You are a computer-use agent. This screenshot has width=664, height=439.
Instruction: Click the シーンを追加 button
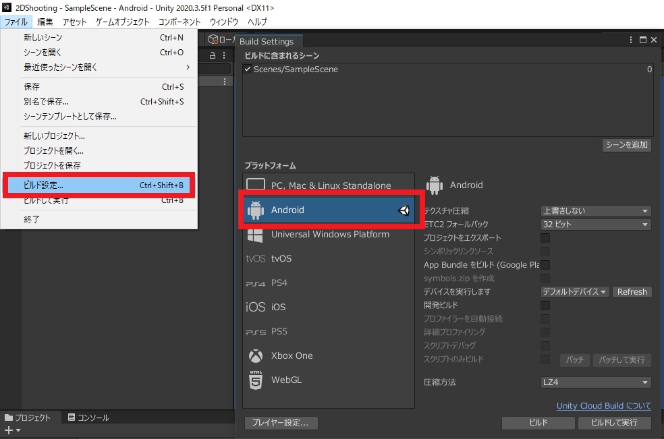click(627, 145)
